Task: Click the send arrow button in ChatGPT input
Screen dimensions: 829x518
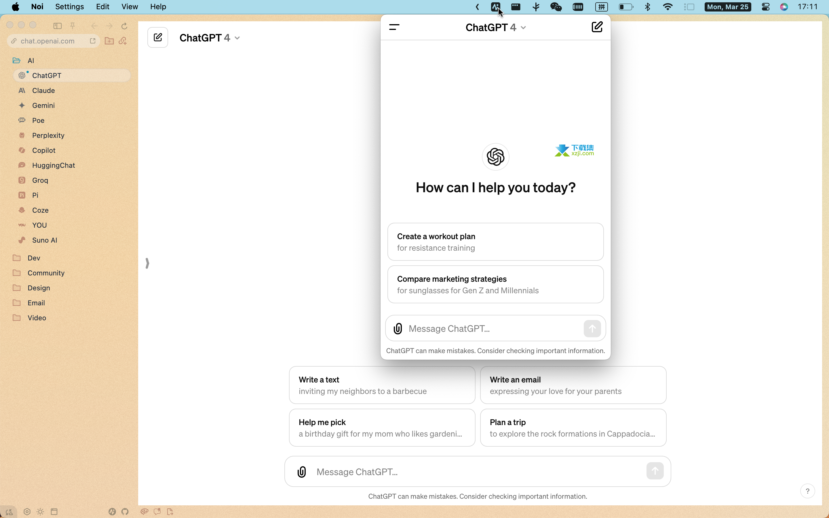Action: click(x=592, y=329)
